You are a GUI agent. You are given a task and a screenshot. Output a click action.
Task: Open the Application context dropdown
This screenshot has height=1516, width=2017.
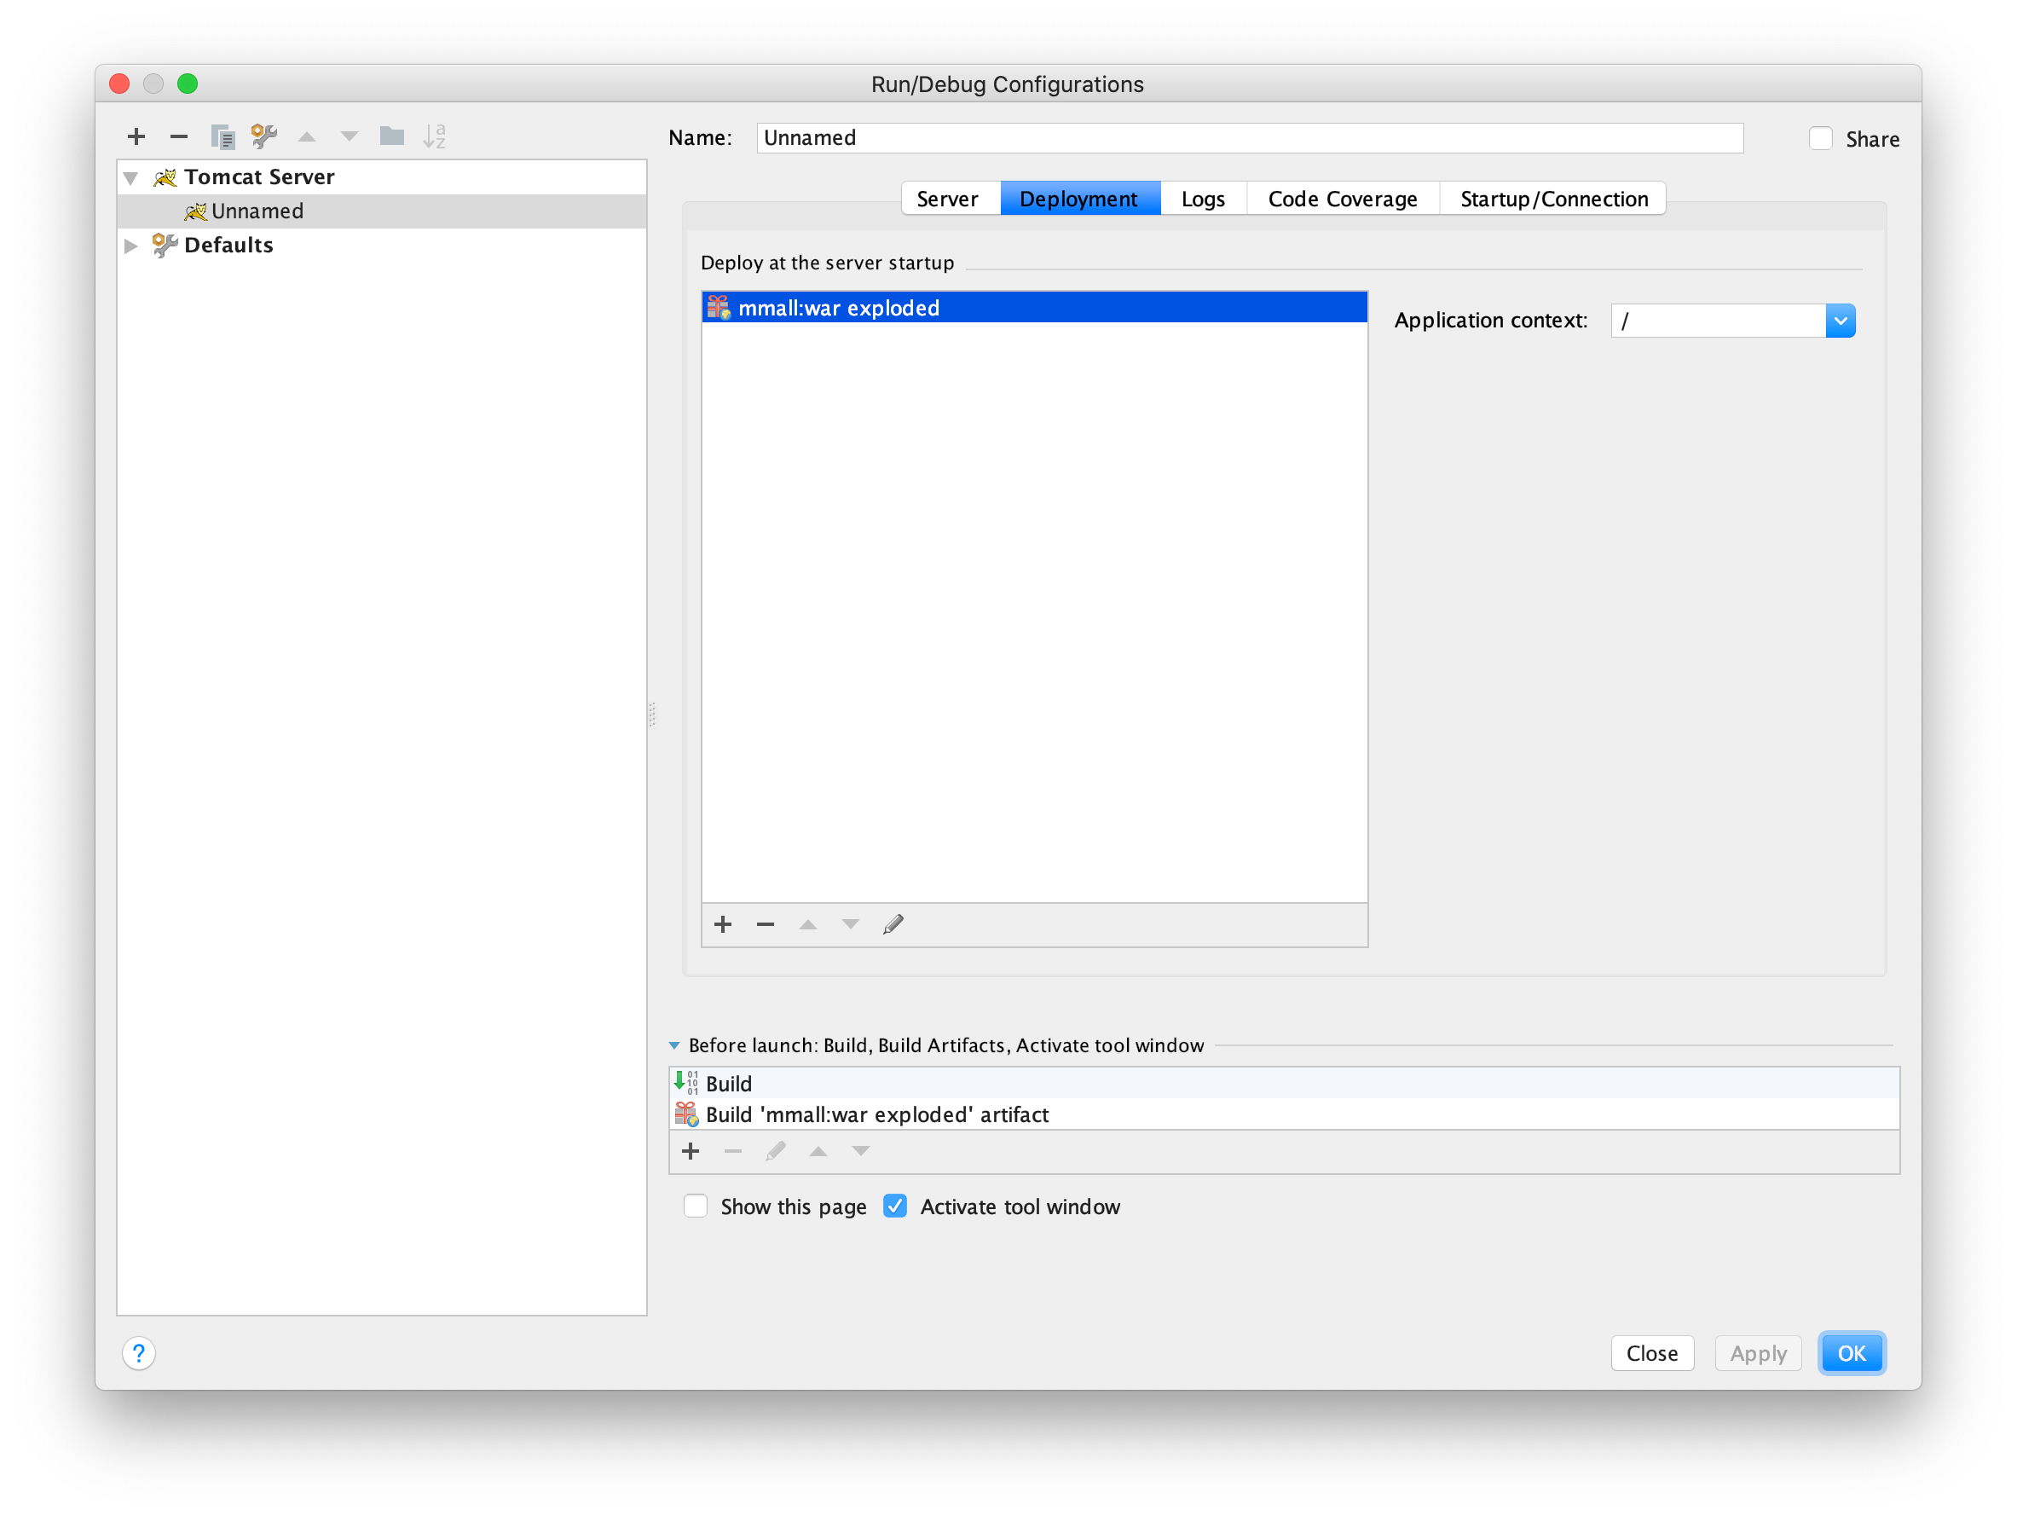(x=1840, y=321)
